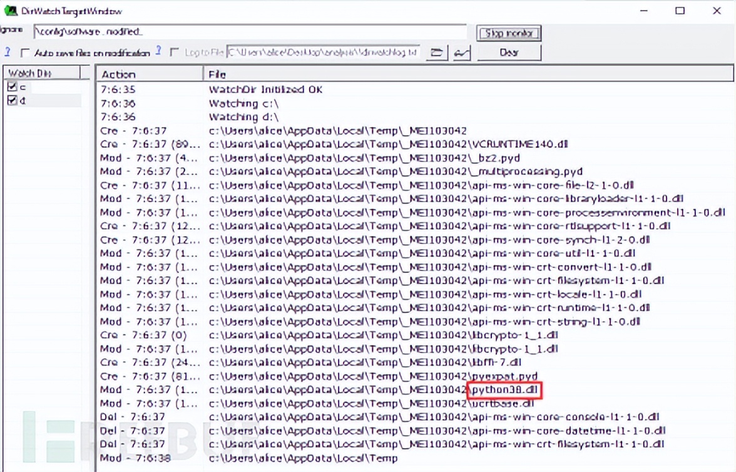Select the deleted api-ms-win-core-datetime row
736x472 pixels.
416,431
